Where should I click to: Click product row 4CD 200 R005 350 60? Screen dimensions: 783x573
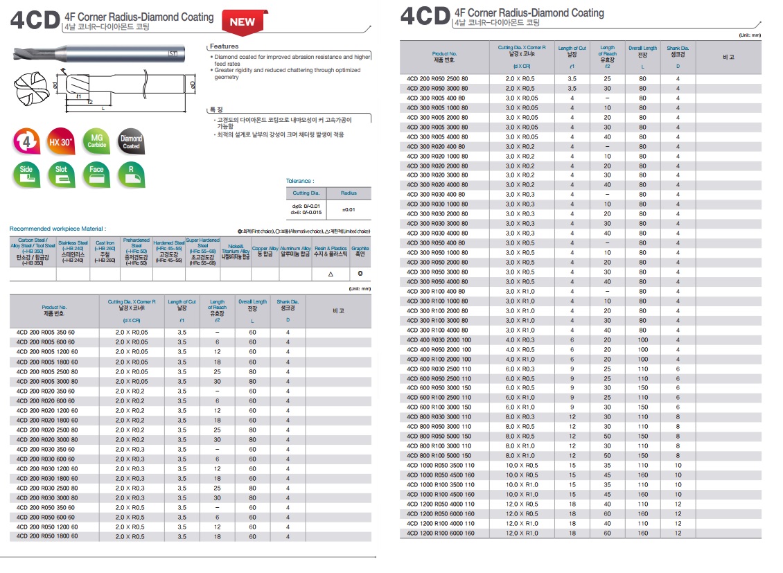191,333
